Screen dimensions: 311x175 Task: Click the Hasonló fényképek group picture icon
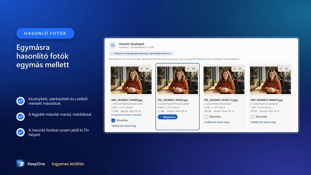[113, 45]
